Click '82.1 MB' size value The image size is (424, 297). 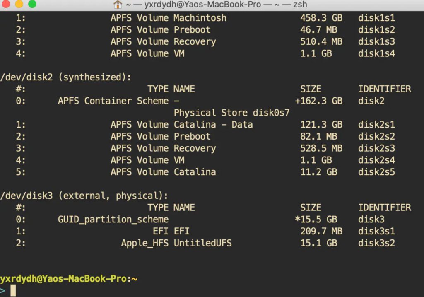tap(318, 137)
